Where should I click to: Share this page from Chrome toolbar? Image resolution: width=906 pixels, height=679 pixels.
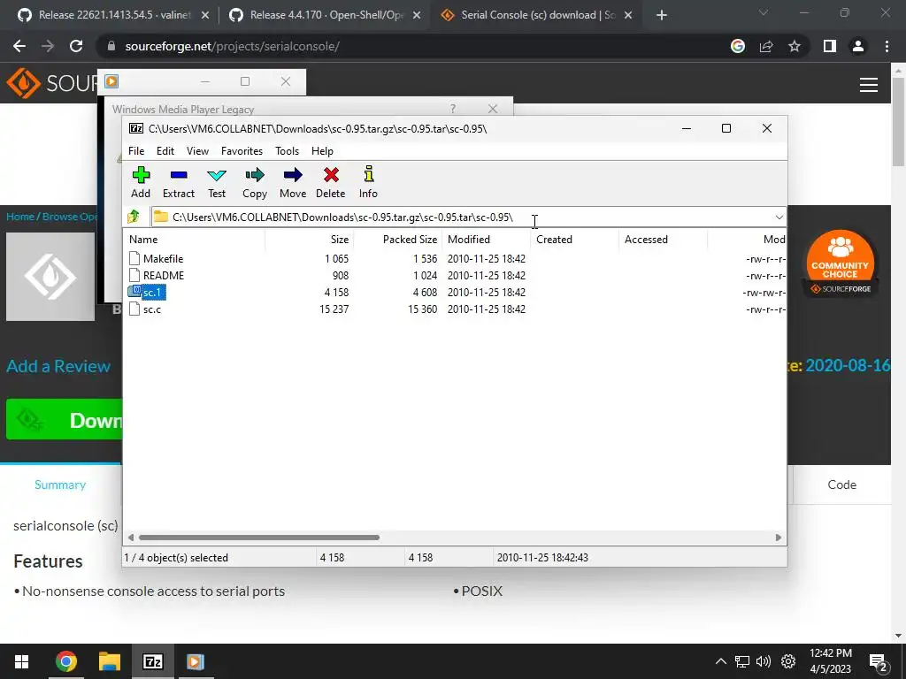pyautogui.click(x=766, y=46)
